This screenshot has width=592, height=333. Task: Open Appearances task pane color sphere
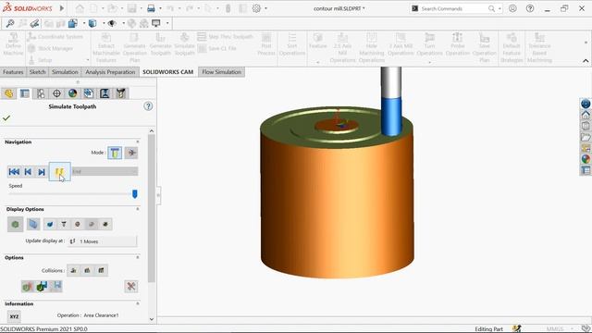point(586,159)
